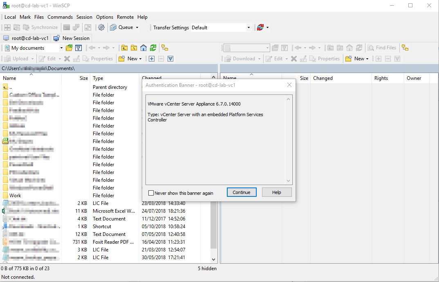Refresh the local panel
The image size is (439, 282).
point(153,48)
